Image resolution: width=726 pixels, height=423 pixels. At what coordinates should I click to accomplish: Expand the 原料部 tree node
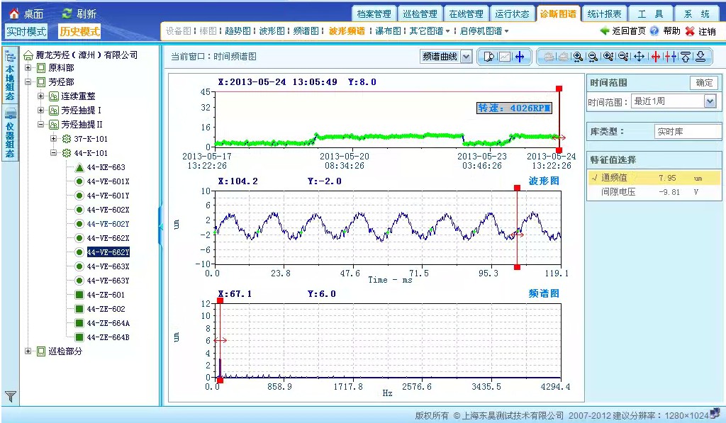coord(28,68)
